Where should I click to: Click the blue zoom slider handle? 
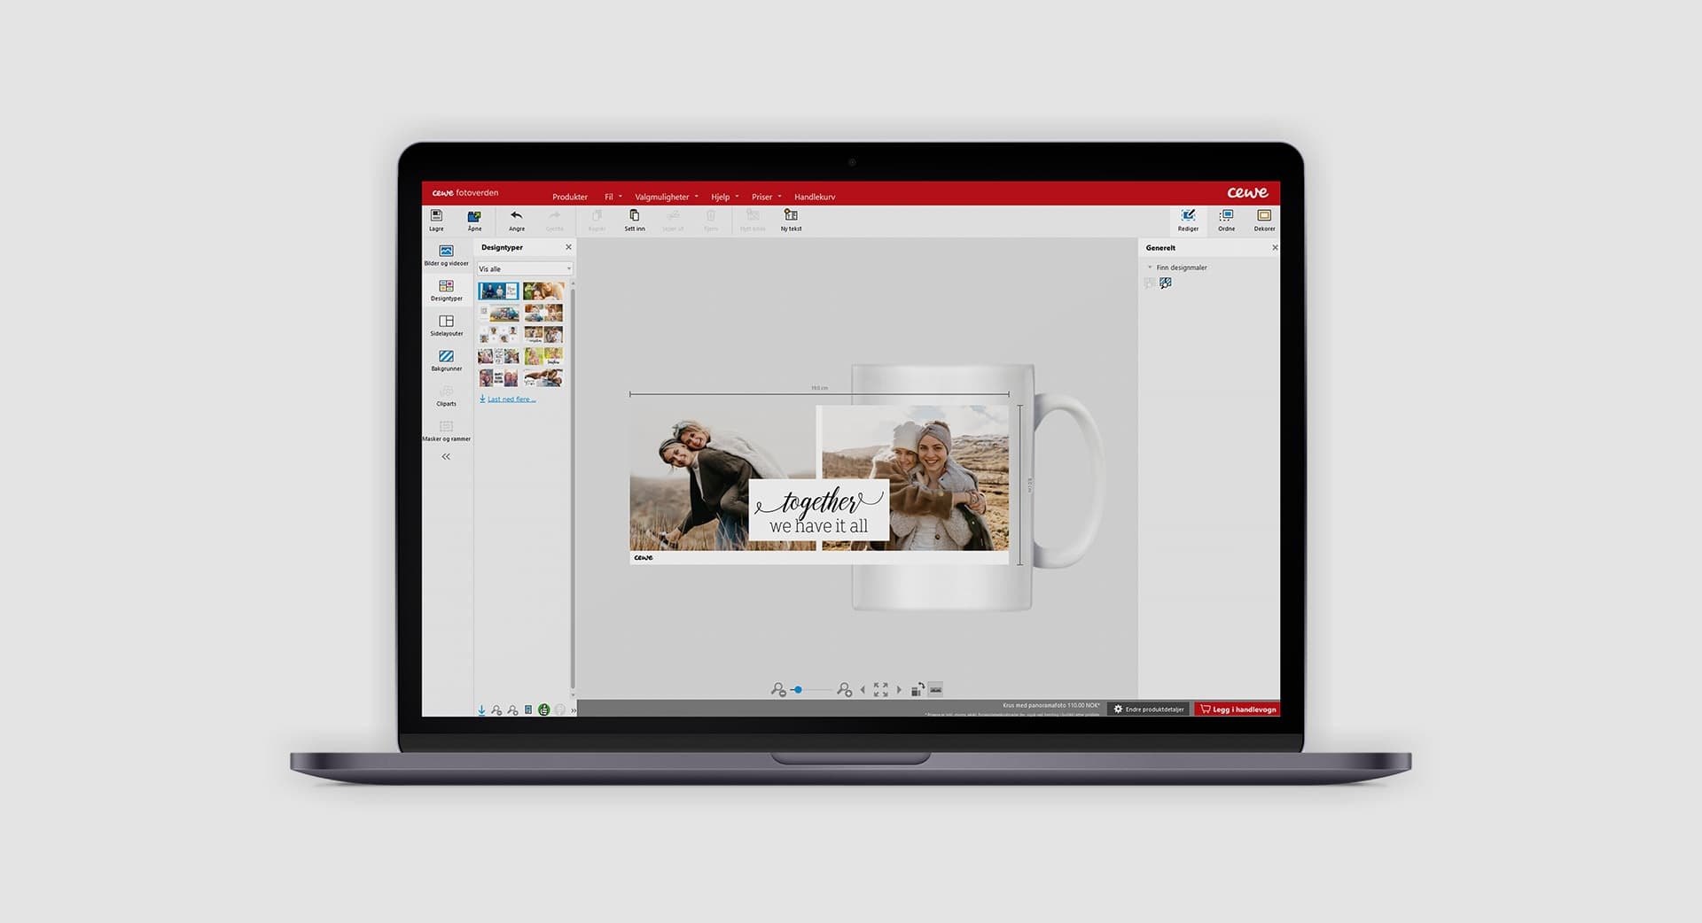pos(798,689)
